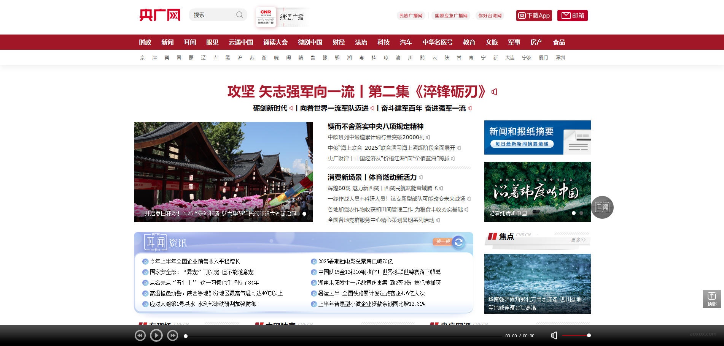Switch to the 科技 section tab
The height and width of the screenshot is (346, 724).
tap(383, 42)
